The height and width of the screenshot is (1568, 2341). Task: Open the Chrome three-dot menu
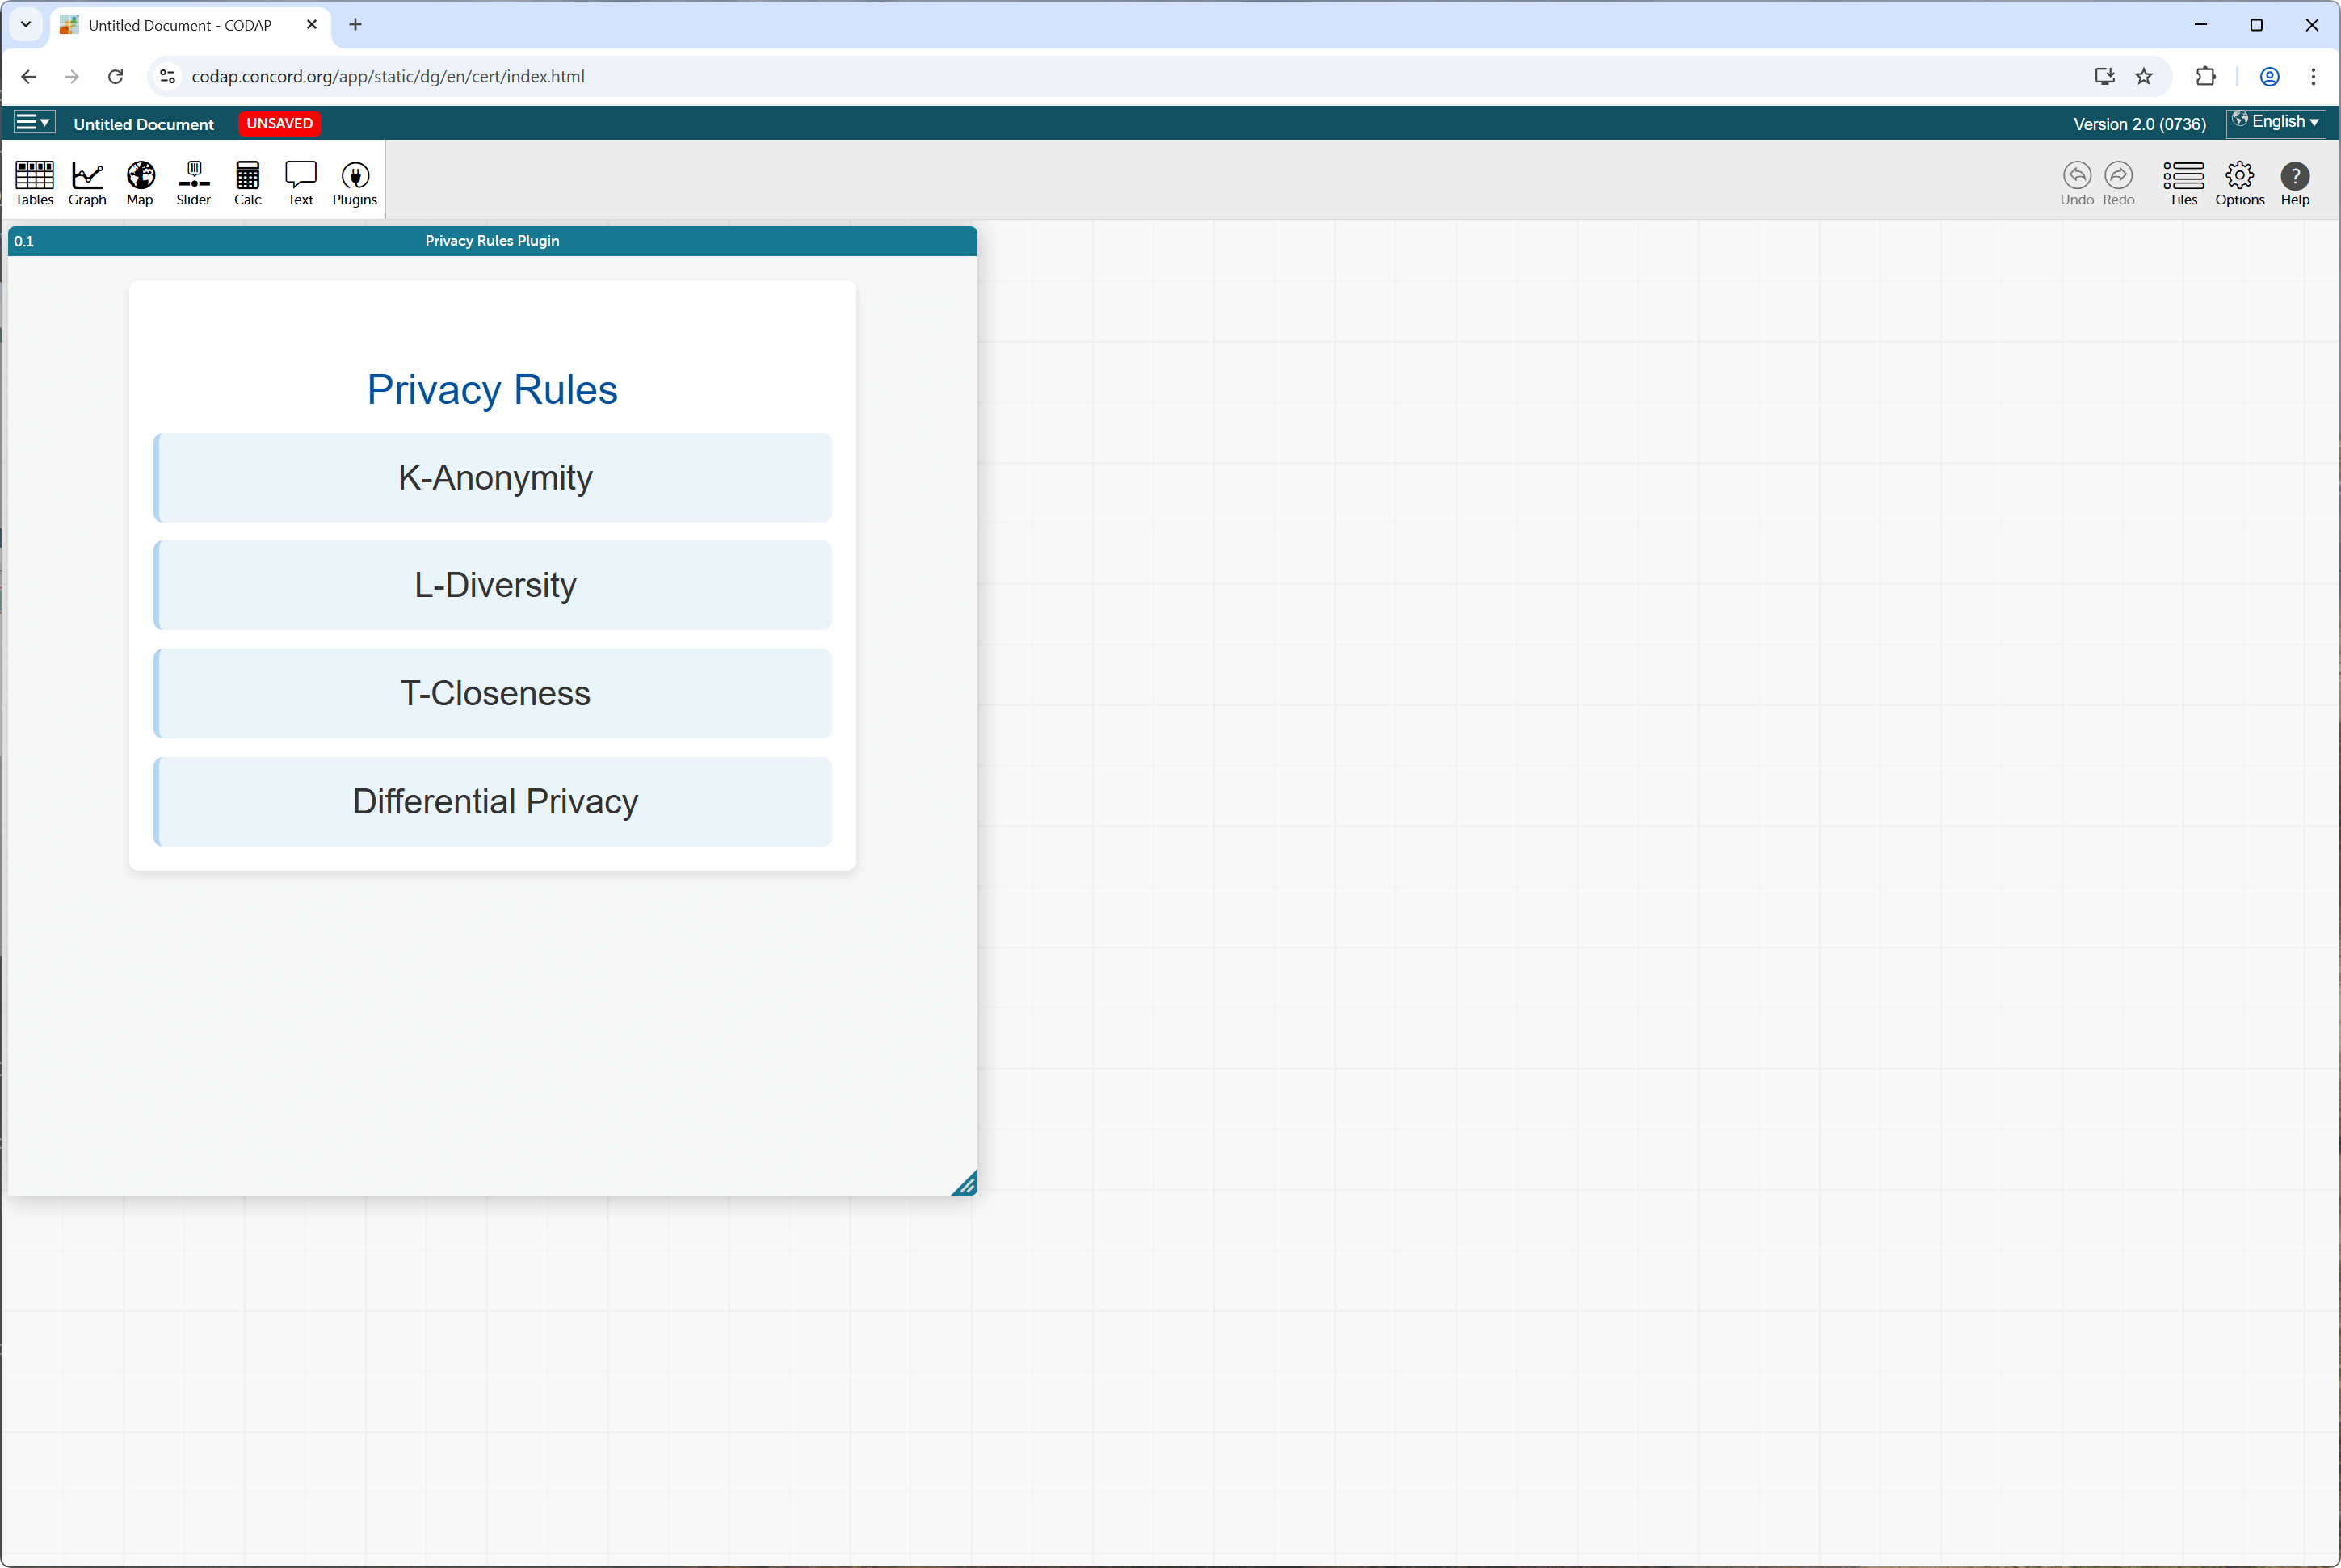[2313, 76]
